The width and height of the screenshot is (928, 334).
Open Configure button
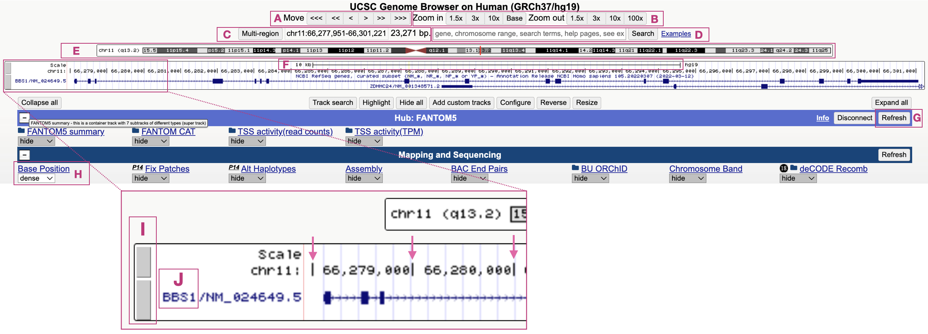(515, 102)
